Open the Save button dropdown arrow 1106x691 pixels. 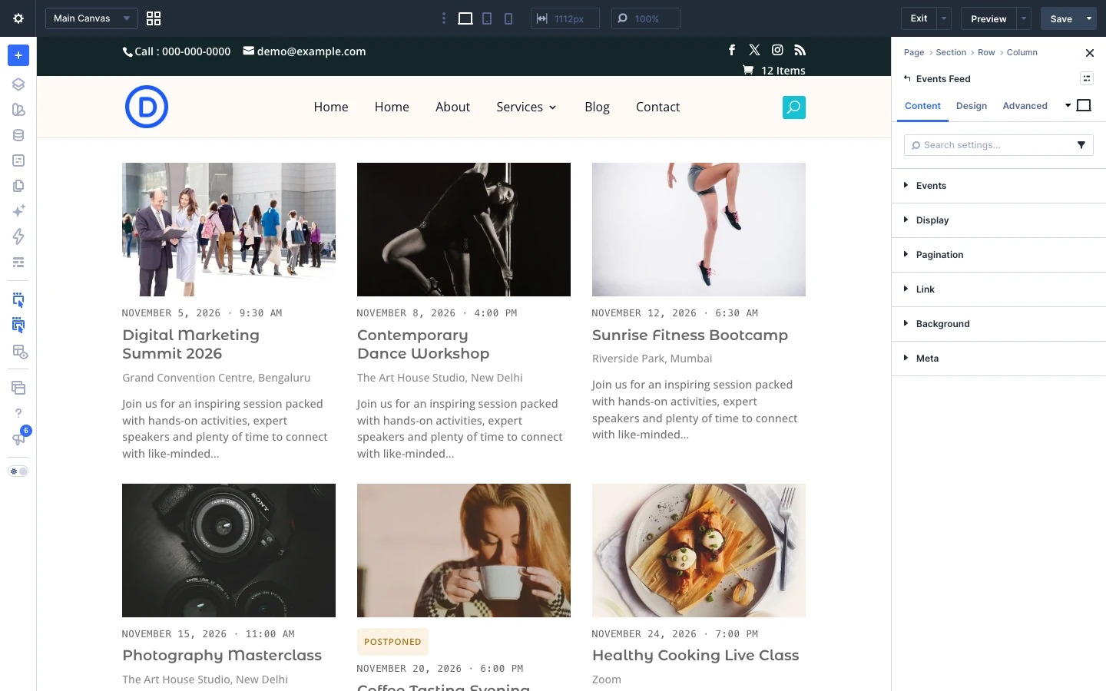1089,18
